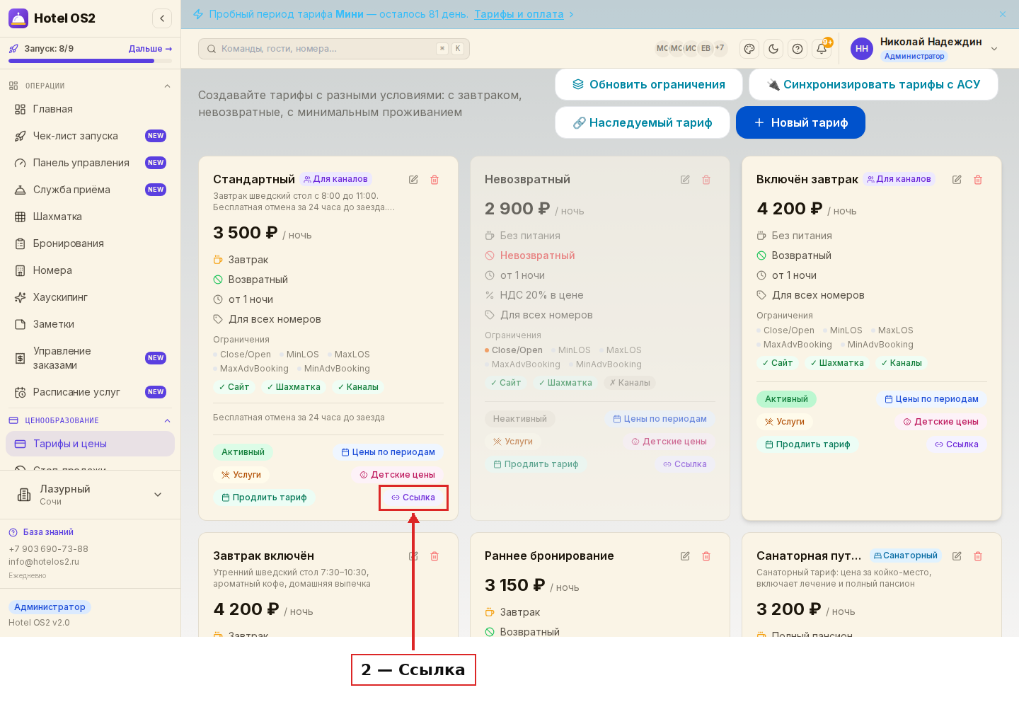Delete the Завтрак включён tariff

(434, 556)
